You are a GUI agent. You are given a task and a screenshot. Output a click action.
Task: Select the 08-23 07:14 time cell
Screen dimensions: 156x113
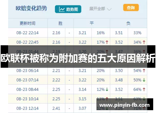tap(27, 80)
